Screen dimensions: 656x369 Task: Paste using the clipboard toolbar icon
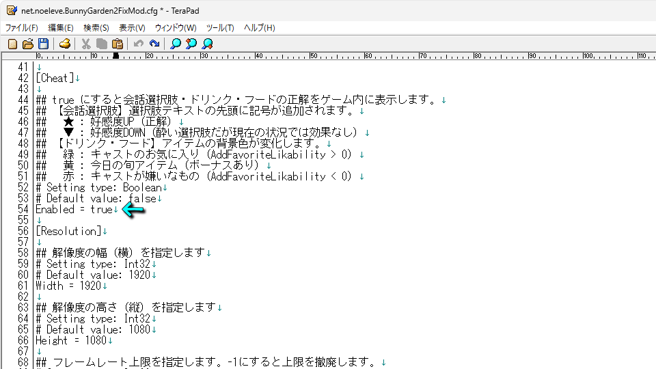[117, 44]
